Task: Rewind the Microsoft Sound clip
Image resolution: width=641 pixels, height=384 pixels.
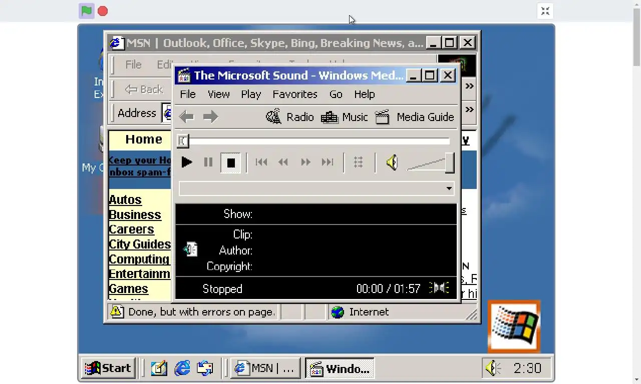Action: pos(283,162)
